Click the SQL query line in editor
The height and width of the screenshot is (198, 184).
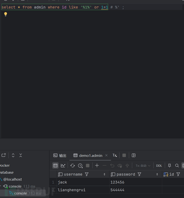[x=63, y=7]
